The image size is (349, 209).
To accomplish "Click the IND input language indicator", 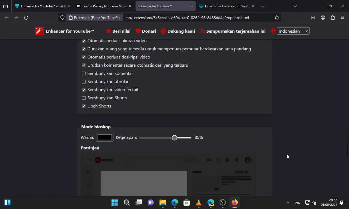I will [x=297, y=202].
